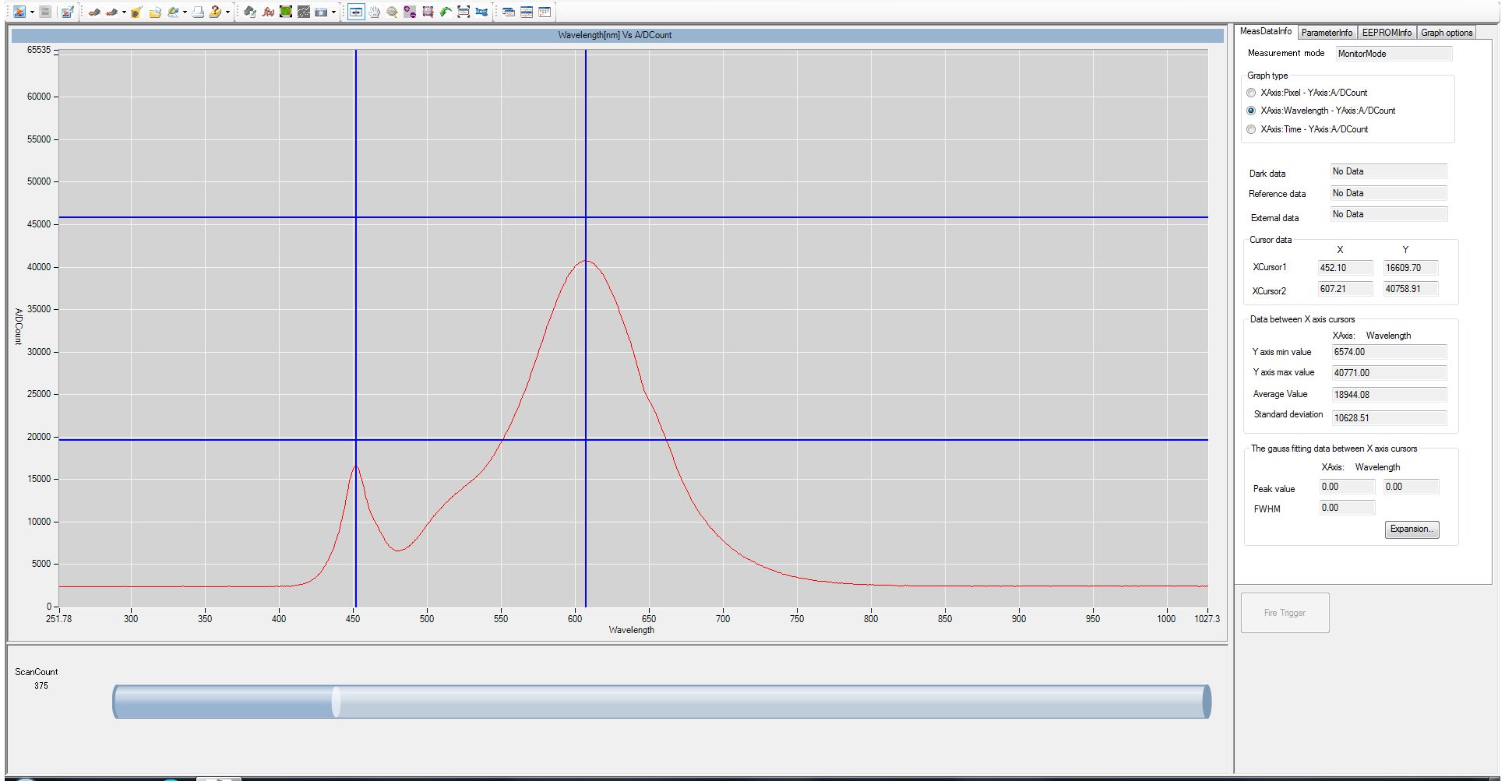Open dropdown arrow next to Start icon
The image size is (1505, 781).
coord(32,12)
